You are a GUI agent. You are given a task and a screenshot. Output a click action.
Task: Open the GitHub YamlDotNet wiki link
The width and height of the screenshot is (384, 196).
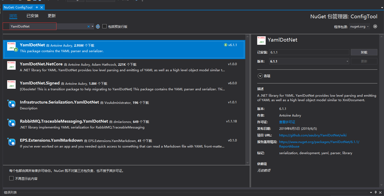(313, 135)
